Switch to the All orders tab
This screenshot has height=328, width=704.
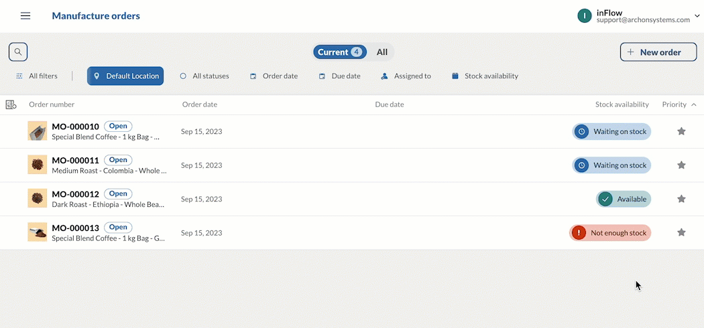pos(382,52)
